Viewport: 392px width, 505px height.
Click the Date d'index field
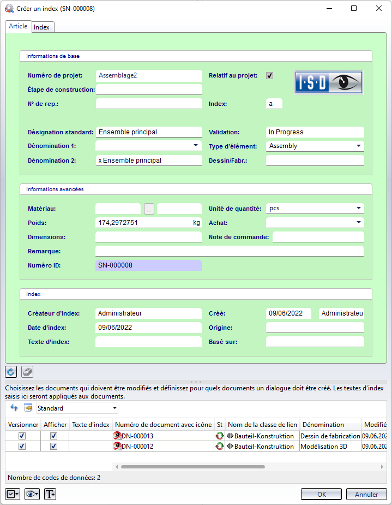(149, 328)
